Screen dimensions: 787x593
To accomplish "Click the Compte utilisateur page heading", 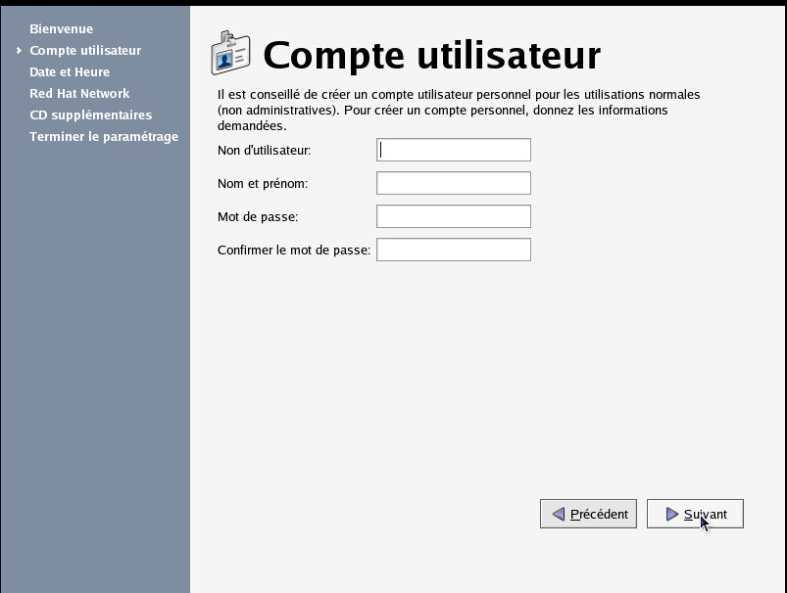I will tap(431, 56).
